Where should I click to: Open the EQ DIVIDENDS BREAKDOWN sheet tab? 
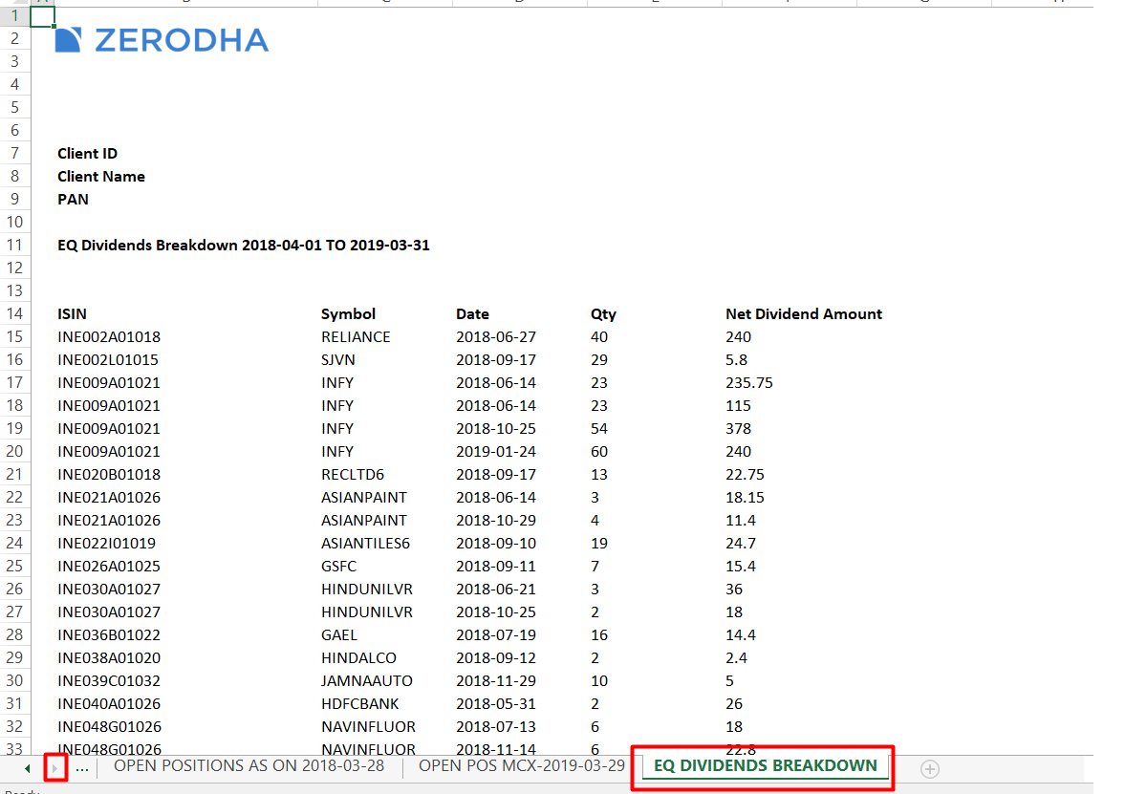pyautogui.click(x=765, y=765)
